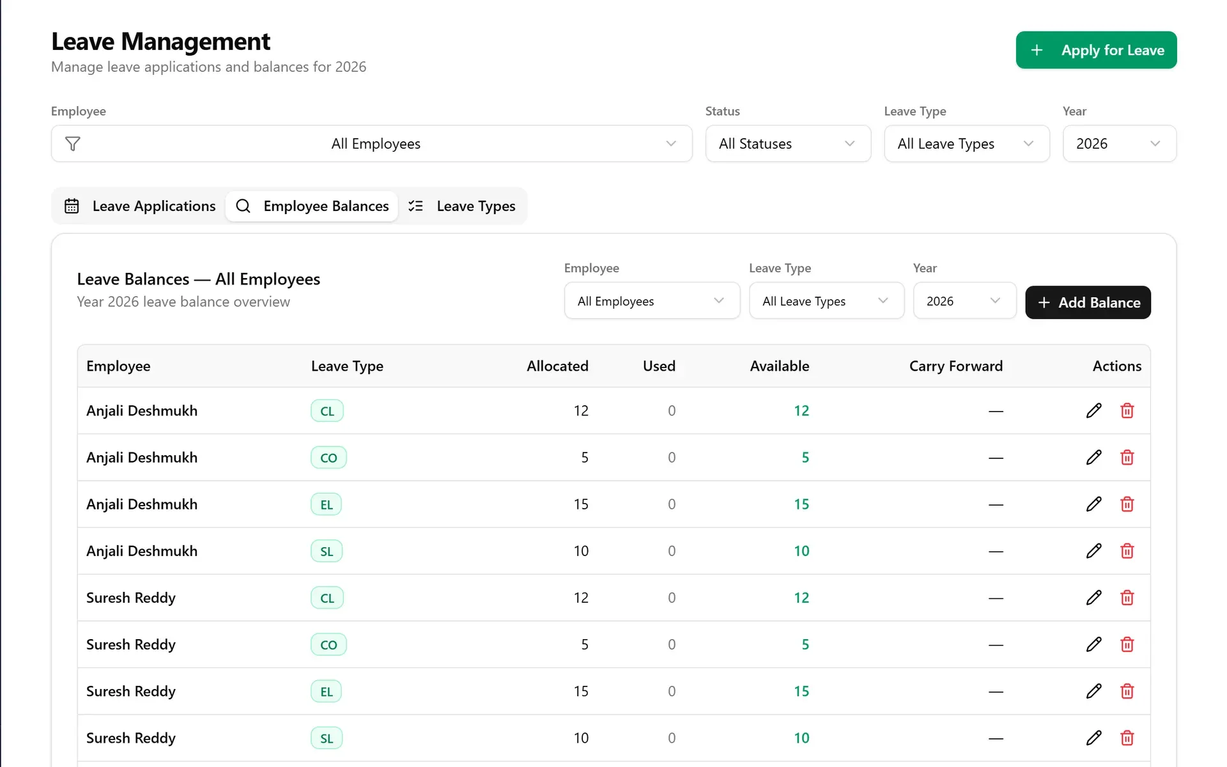Edit Anjali Deshmukh's EL balance
The width and height of the screenshot is (1227, 767).
(x=1093, y=504)
